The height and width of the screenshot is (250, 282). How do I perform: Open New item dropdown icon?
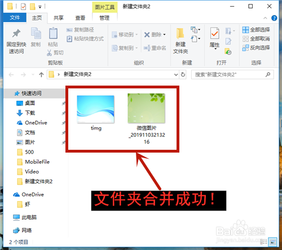click(x=195, y=30)
